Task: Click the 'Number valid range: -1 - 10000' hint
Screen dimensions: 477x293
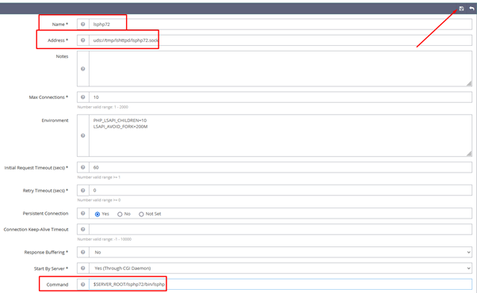Action: pyautogui.click(x=105, y=239)
